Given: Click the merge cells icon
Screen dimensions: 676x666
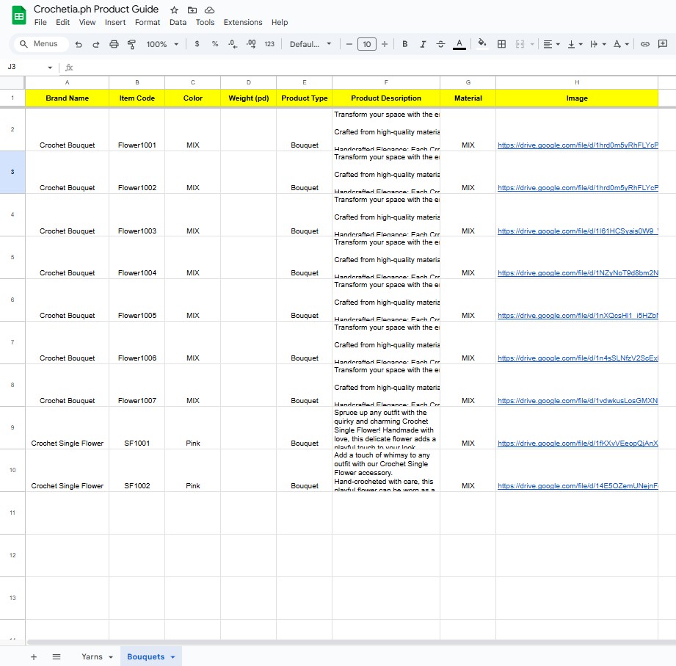Looking at the screenshot, I should pos(520,44).
